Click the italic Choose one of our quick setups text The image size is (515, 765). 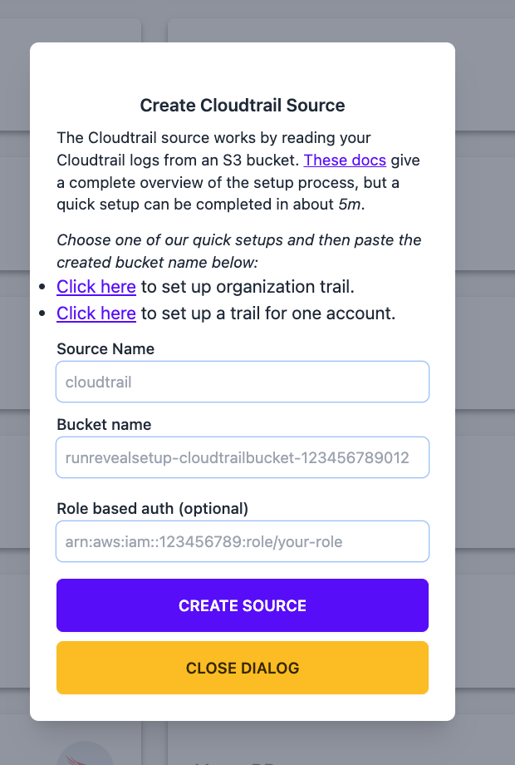(238, 251)
